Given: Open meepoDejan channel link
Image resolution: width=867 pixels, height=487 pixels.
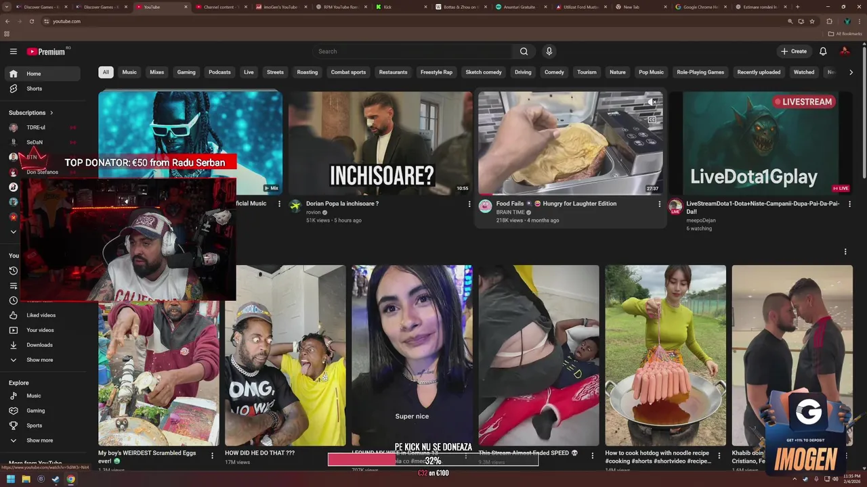Looking at the screenshot, I should [x=701, y=221].
